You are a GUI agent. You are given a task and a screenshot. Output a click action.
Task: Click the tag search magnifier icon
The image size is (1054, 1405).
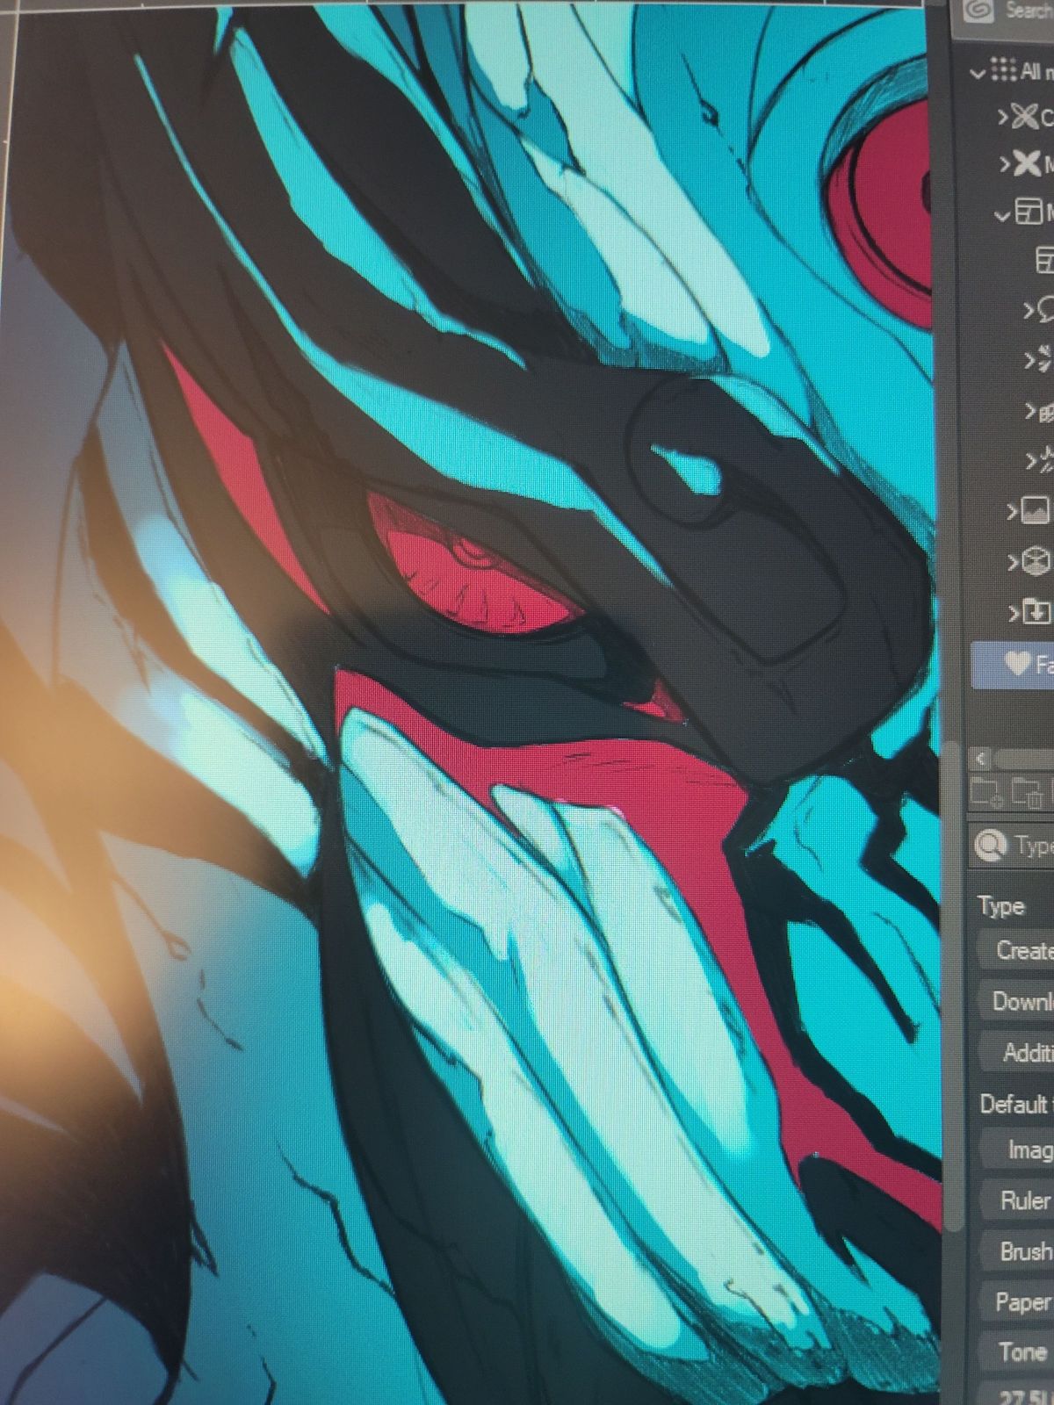[x=990, y=847]
